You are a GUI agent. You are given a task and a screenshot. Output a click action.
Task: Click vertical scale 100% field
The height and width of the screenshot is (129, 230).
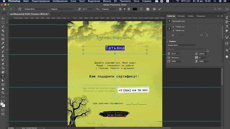(176, 61)
